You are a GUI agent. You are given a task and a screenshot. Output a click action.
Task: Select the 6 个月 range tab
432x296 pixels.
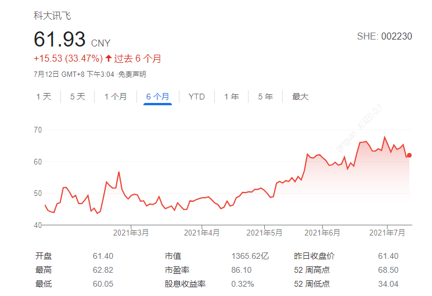pyautogui.click(x=157, y=97)
